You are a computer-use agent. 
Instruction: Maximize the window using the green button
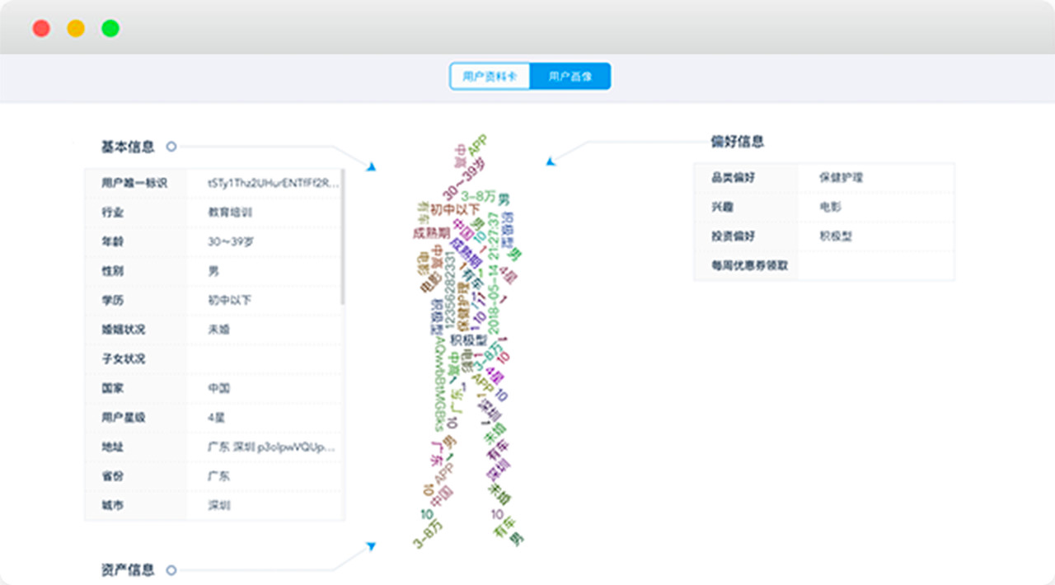point(110,29)
